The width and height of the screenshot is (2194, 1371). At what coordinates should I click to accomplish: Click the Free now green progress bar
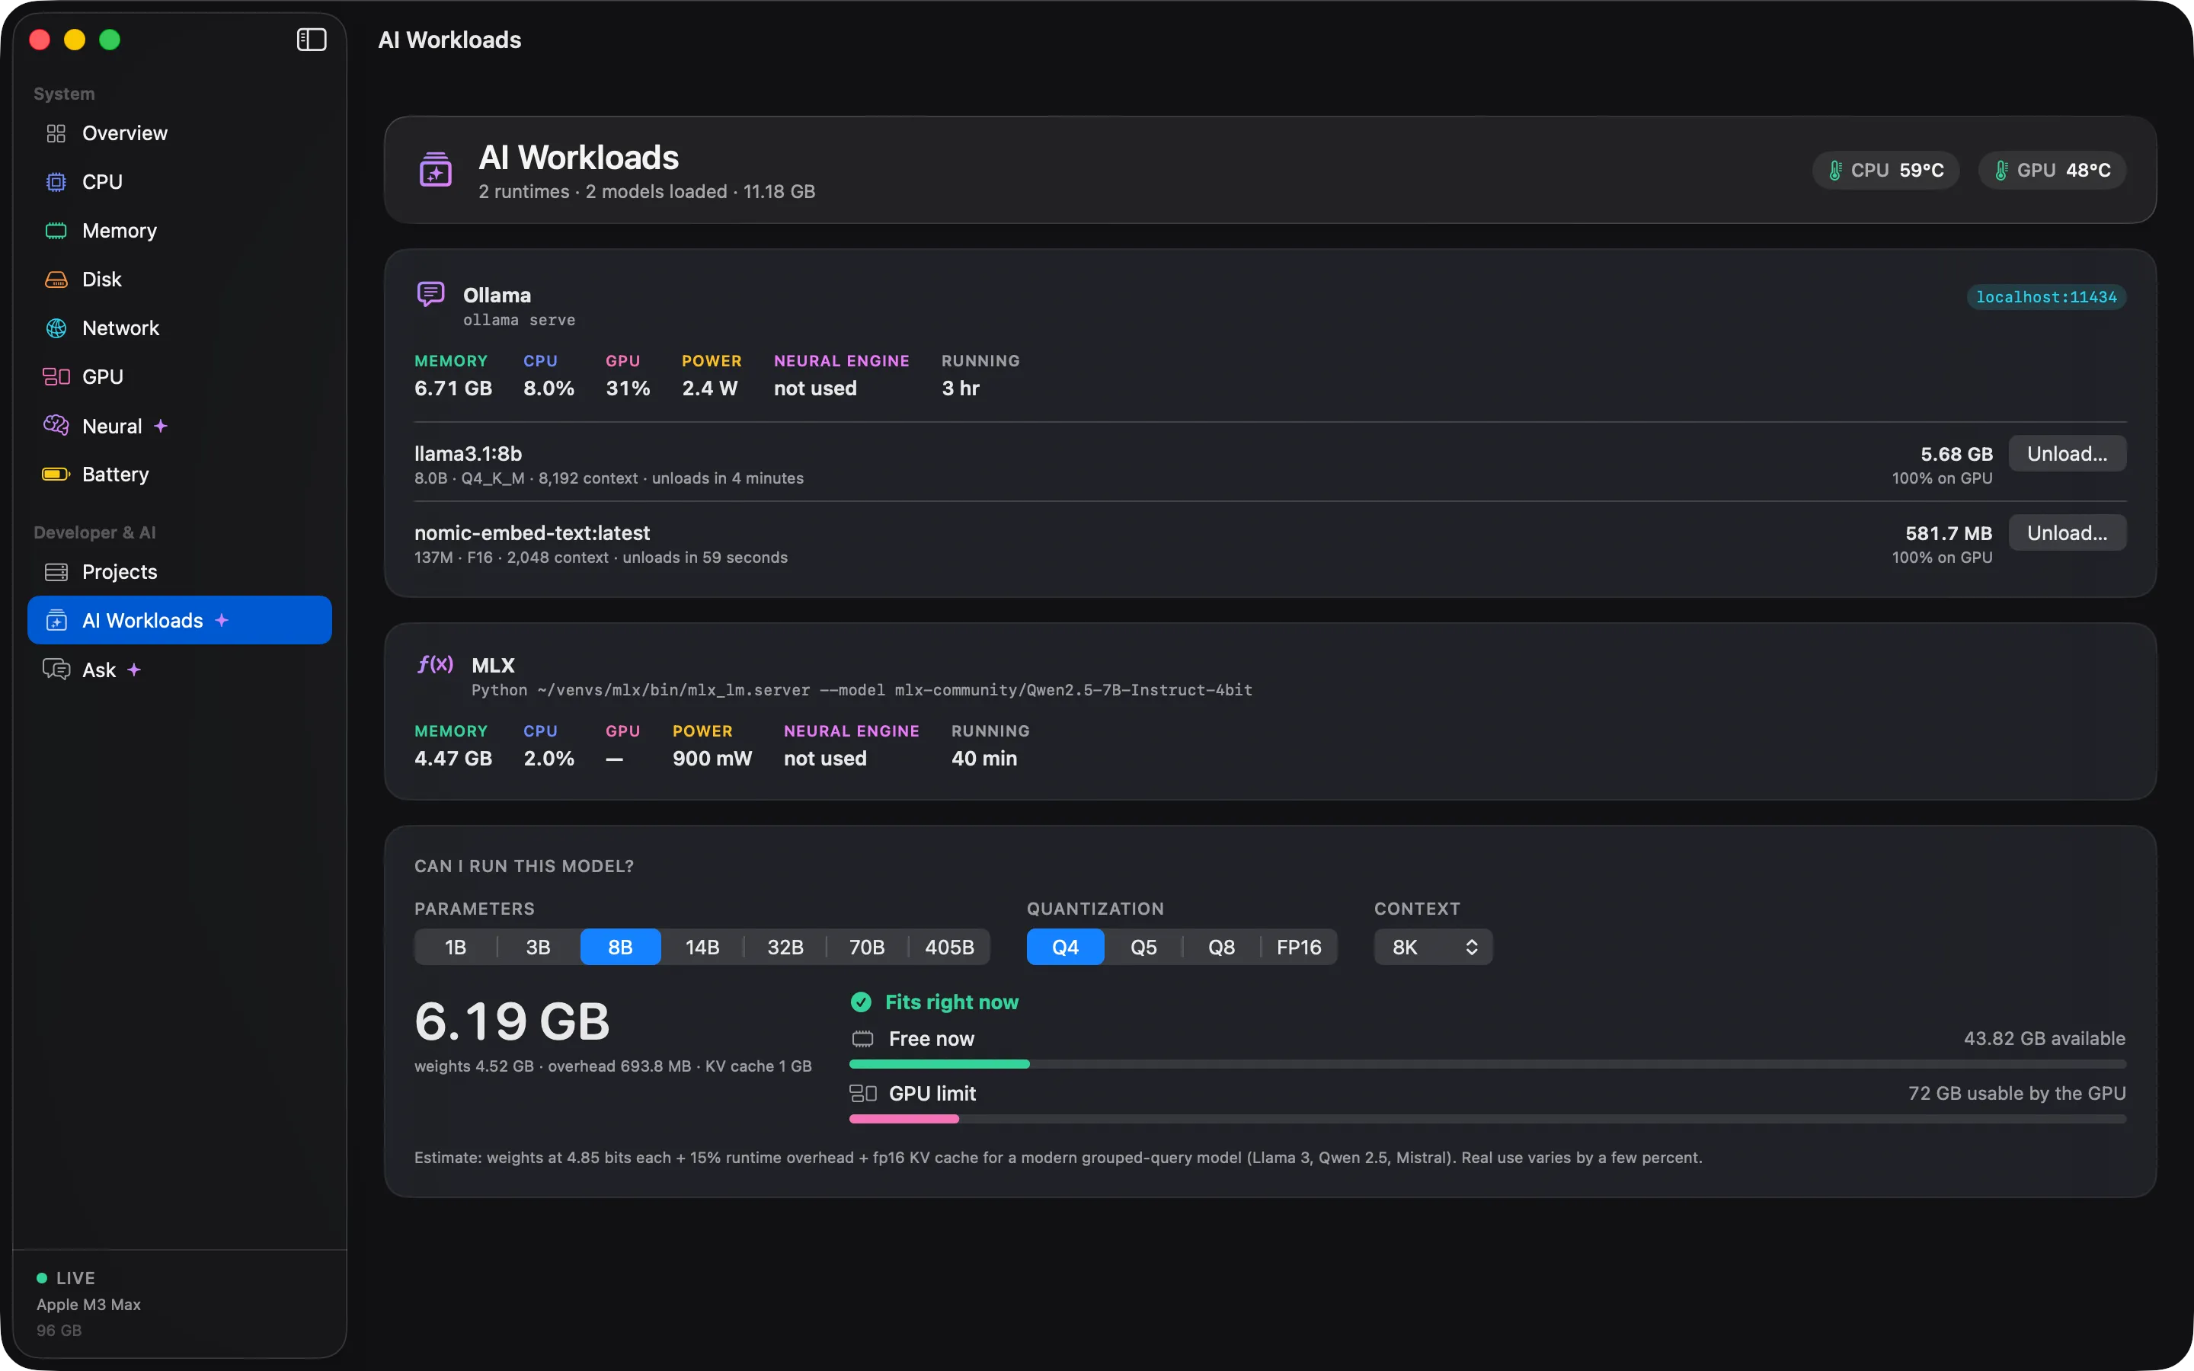[939, 1063]
